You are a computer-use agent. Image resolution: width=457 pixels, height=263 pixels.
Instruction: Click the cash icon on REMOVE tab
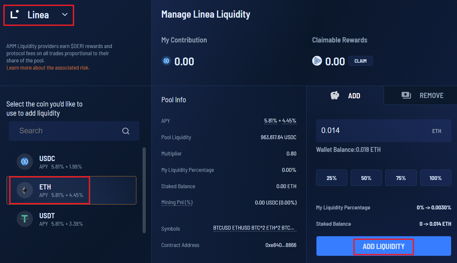point(406,95)
